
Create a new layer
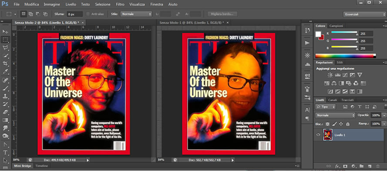click(370, 166)
